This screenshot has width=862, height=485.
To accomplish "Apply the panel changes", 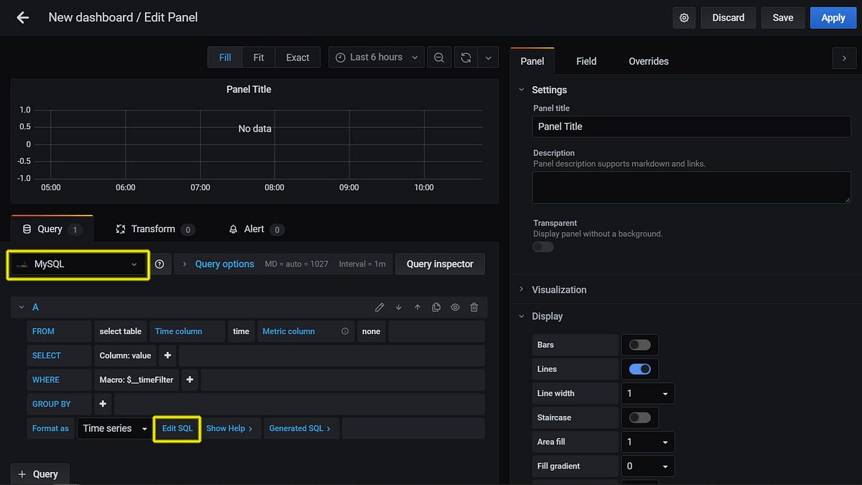I will (833, 18).
